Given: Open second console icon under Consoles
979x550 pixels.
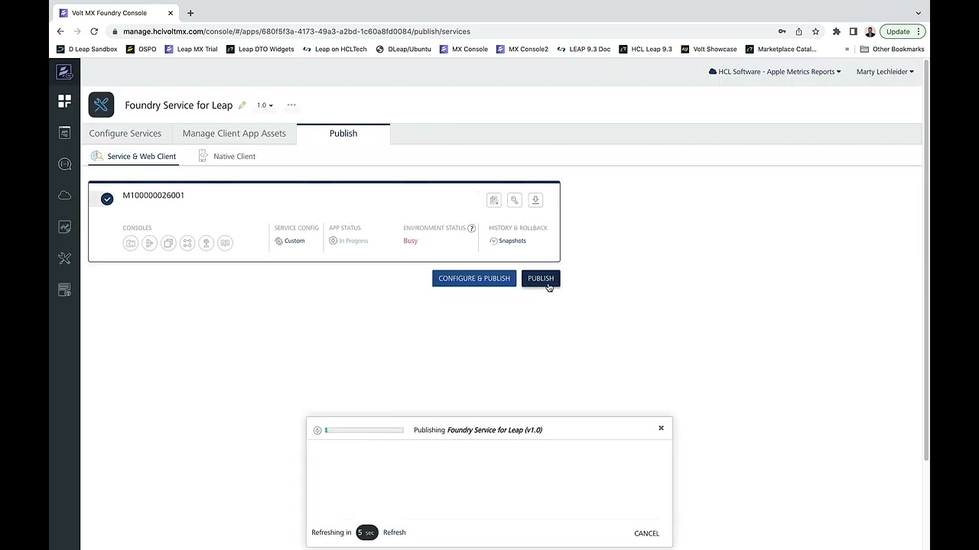Looking at the screenshot, I should click(149, 243).
